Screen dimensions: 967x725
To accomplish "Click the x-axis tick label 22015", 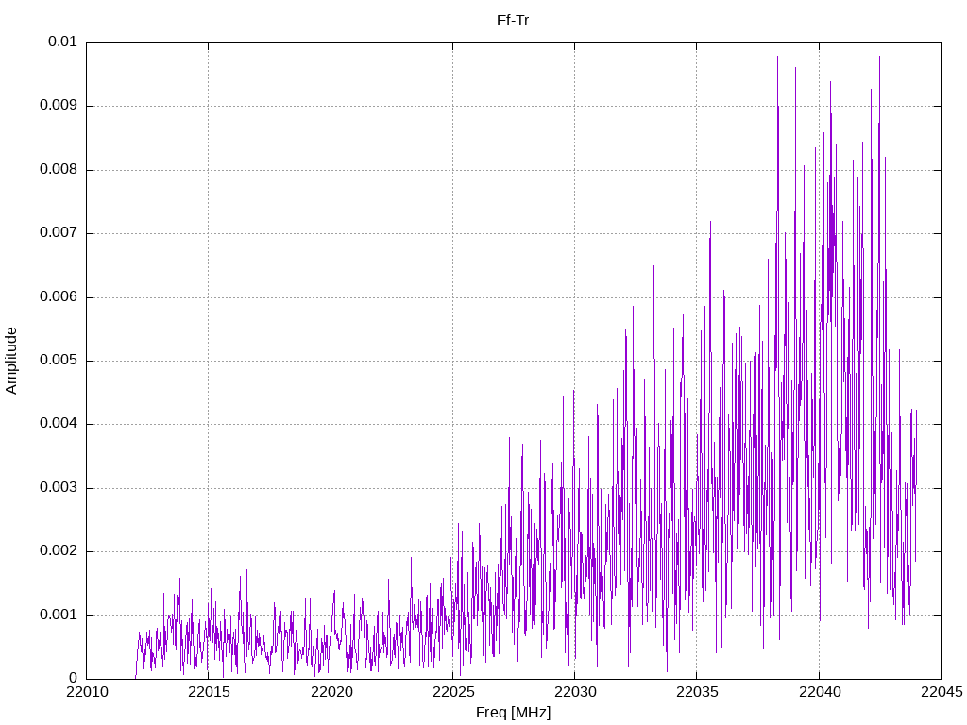I will coord(209,692).
